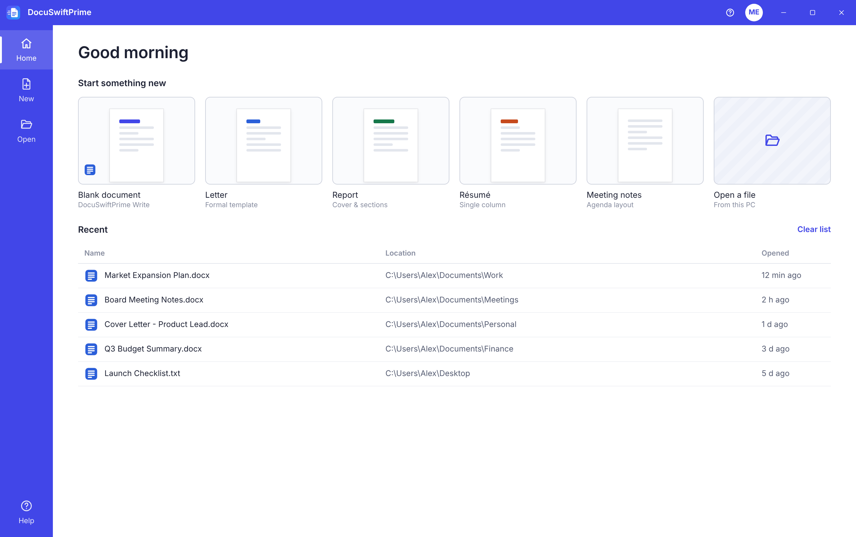Screen dimensions: 856x537
Task: Select New in the sidebar
Action: pos(26,90)
